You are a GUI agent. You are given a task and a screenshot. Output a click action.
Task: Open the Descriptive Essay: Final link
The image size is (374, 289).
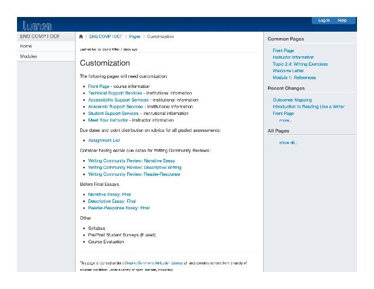[x=112, y=201]
